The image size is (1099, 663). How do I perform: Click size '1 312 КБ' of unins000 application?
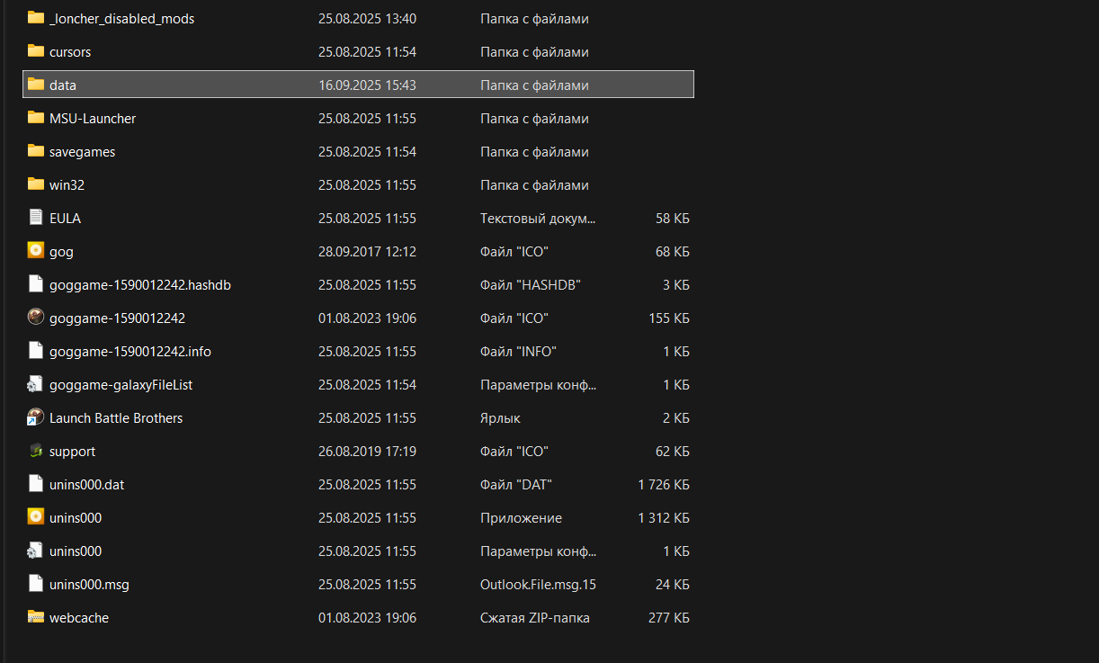pyautogui.click(x=664, y=517)
